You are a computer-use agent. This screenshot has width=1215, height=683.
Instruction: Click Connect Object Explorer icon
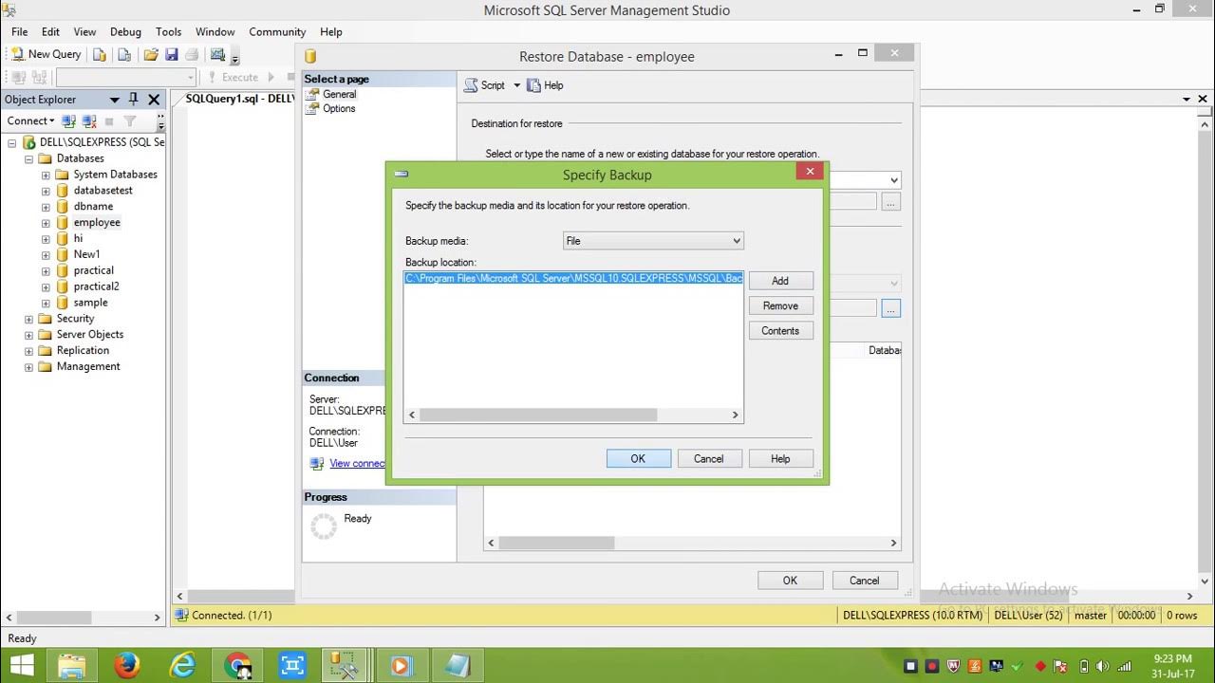[68, 121]
